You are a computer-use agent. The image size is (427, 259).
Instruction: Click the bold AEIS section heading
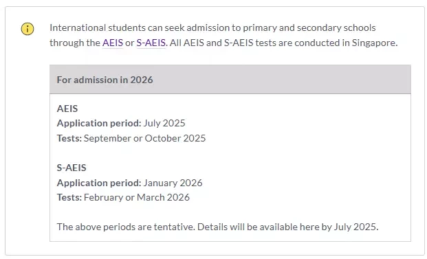pyautogui.click(x=67, y=109)
